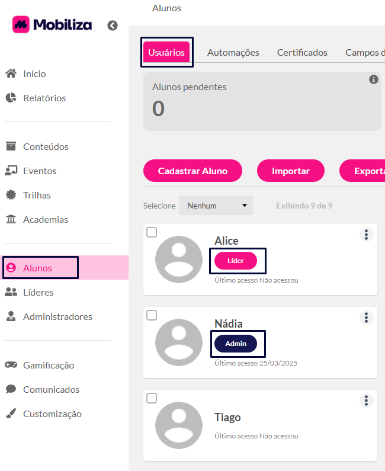Open Nádia's three-dot options menu

point(367,318)
